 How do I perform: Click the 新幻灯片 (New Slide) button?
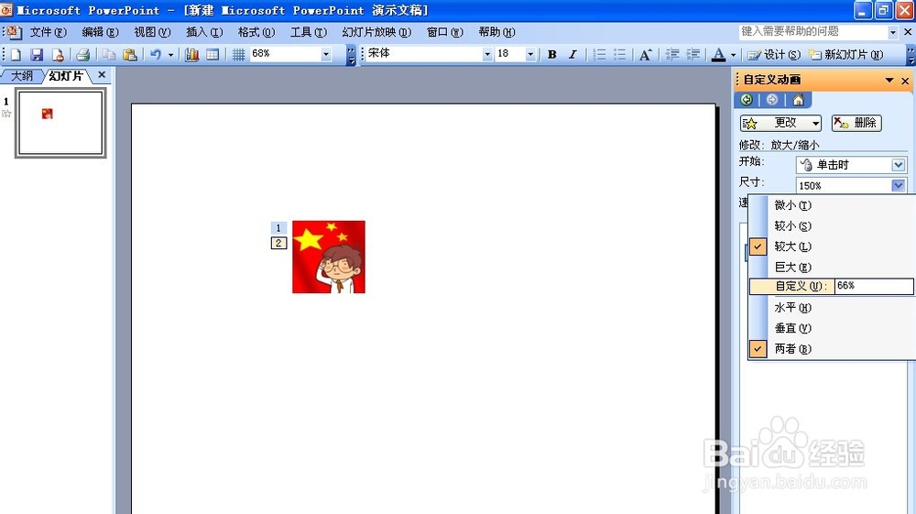tap(845, 54)
